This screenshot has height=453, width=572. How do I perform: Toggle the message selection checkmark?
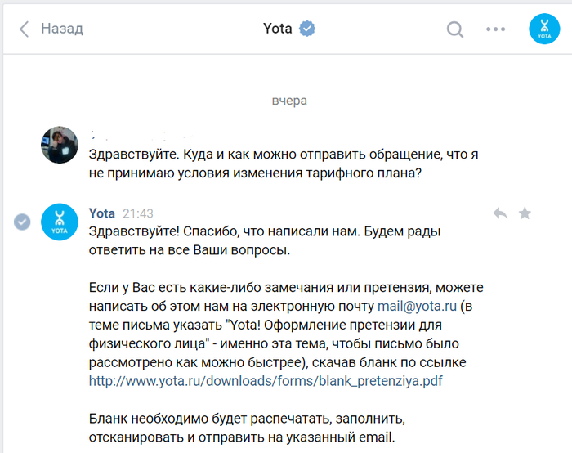pos(23,221)
